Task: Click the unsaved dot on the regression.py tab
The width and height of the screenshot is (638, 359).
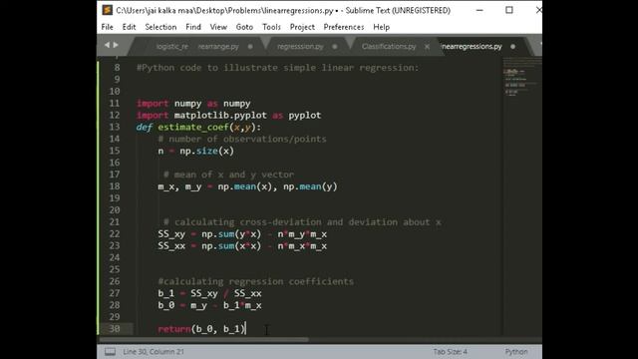Action: [x=335, y=47]
